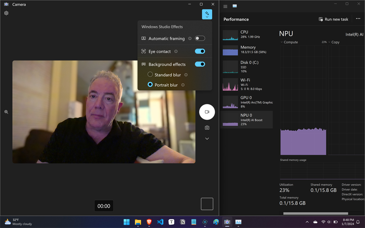Switch to photo capture mode

click(x=207, y=128)
